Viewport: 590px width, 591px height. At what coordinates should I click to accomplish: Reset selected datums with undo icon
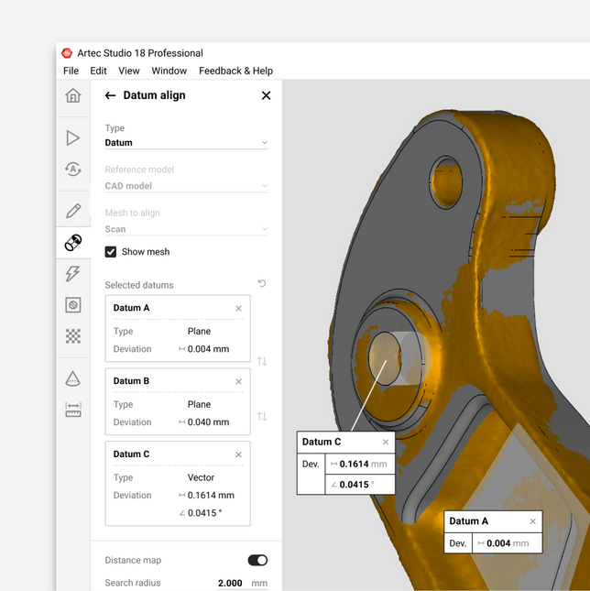pos(262,283)
